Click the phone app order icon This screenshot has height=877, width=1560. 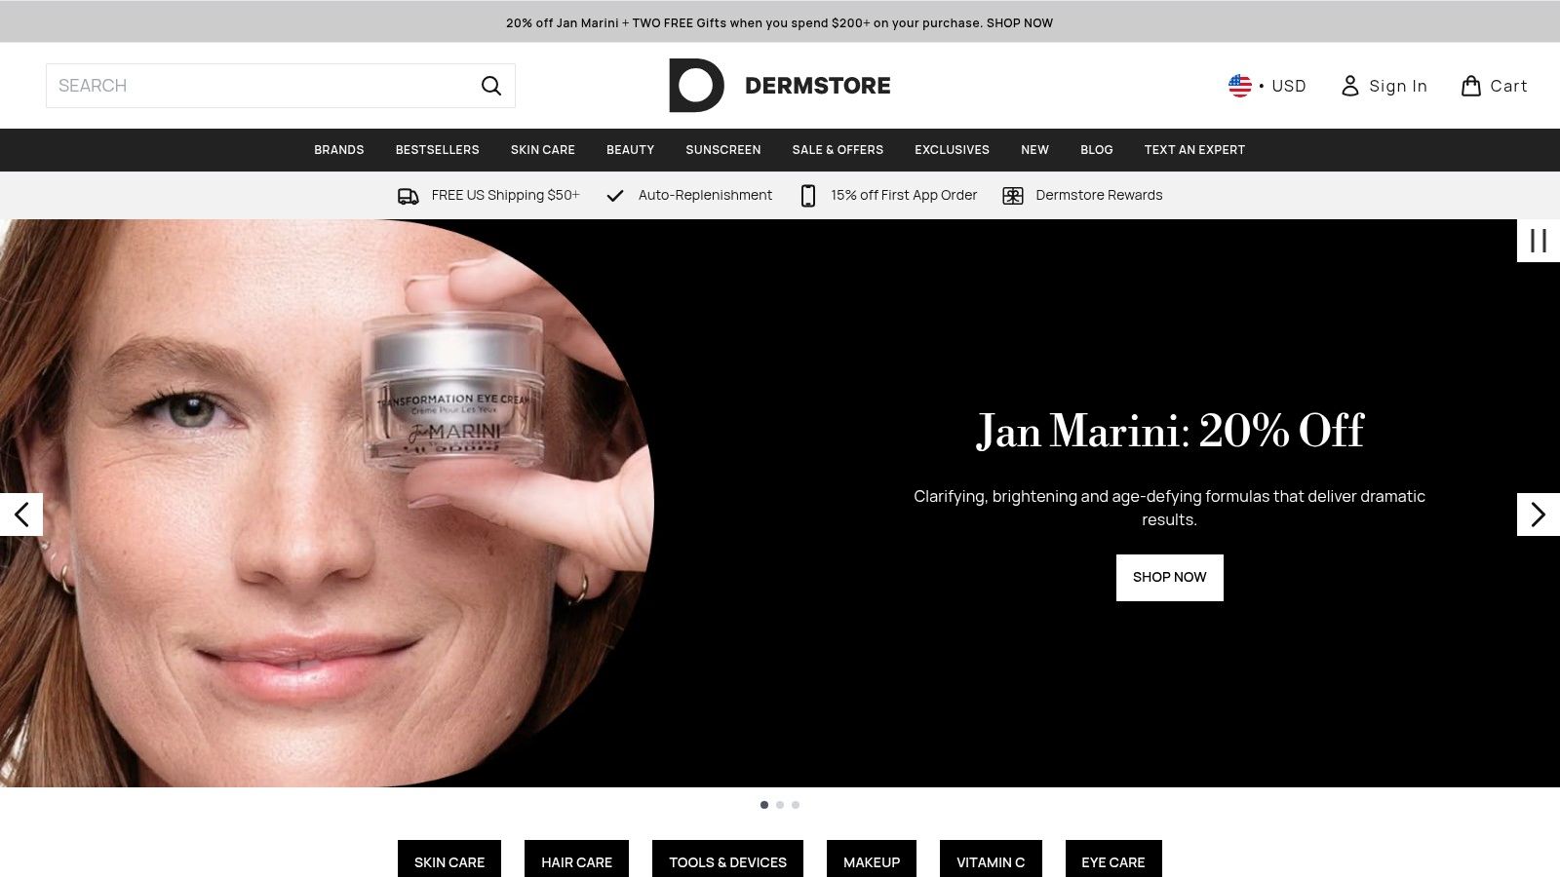click(x=807, y=196)
